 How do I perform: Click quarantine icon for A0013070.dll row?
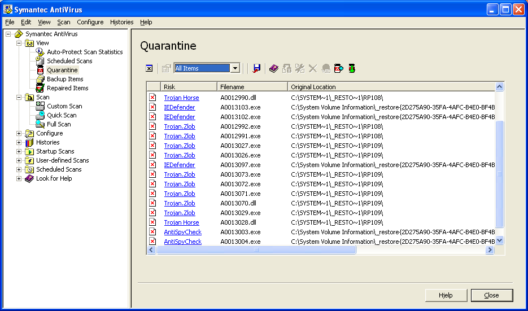pyautogui.click(x=152, y=203)
